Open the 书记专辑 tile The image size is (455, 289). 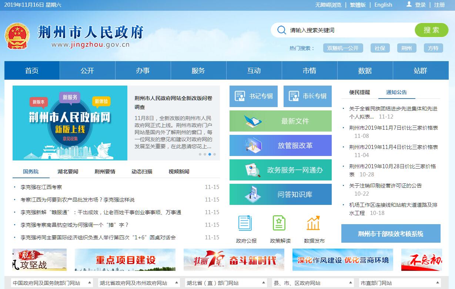(x=253, y=96)
